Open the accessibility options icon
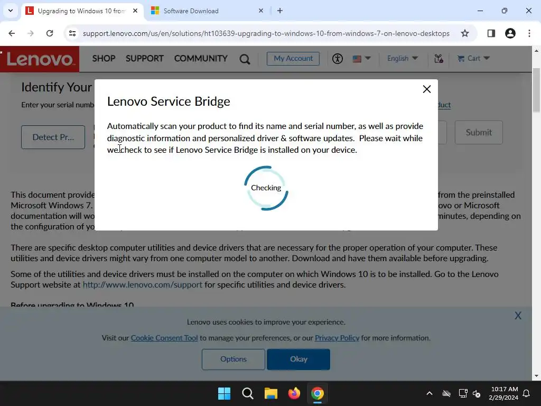The image size is (541, 406). [338, 59]
